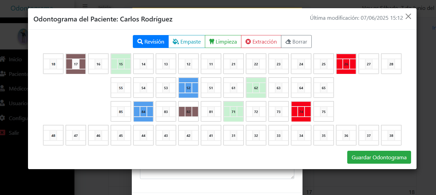The width and height of the screenshot is (436, 195).
Task: Click green-marked tooth 15
Action: [121, 64]
